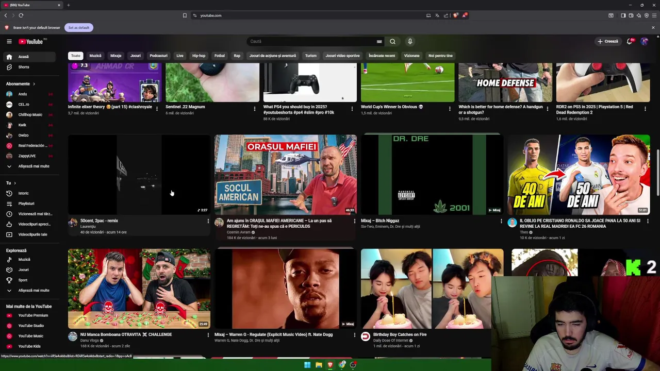
Task: Select the Hip-hop filter chip
Action: point(199,56)
